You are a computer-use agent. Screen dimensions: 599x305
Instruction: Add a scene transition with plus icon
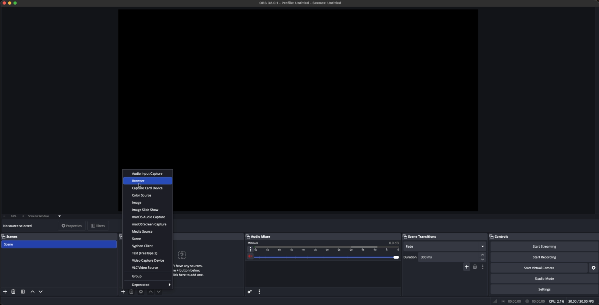click(467, 267)
